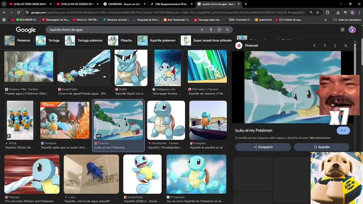Open Todos los marcadores folder
The height and width of the screenshot is (204, 363).
(347, 20)
